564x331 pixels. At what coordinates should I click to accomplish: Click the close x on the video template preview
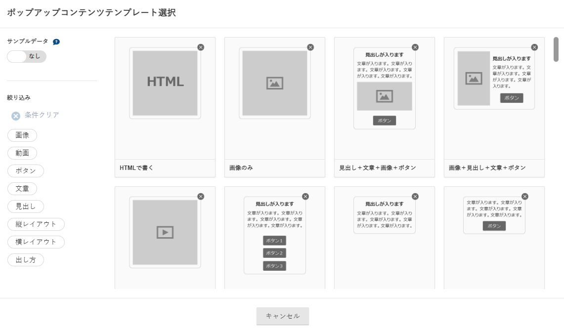point(201,197)
